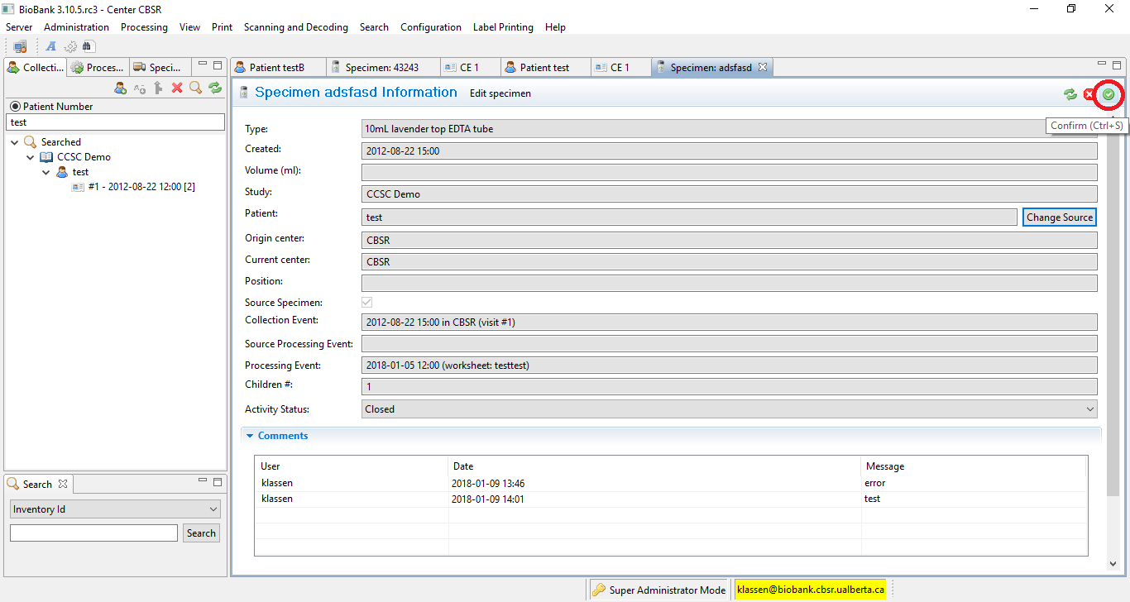1130x602 pixels.
Task: Open the Inventory Id search type dropdown
Action: pyautogui.click(x=116, y=509)
